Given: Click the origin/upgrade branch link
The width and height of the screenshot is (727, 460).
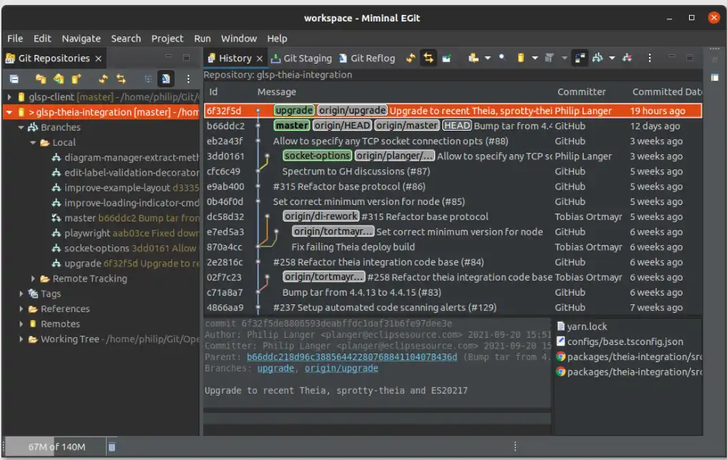Looking at the screenshot, I should [x=341, y=369].
